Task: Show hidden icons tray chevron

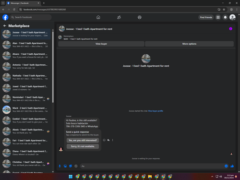Action: pos(212,177)
